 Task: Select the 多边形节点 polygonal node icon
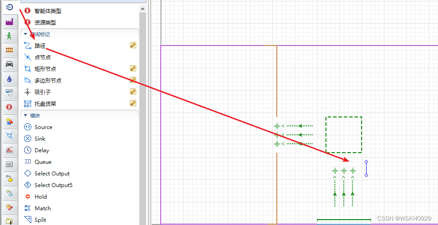click(28, 80)
